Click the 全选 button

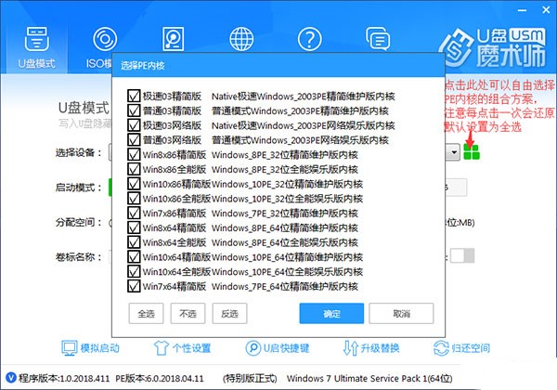click(146, 313)
